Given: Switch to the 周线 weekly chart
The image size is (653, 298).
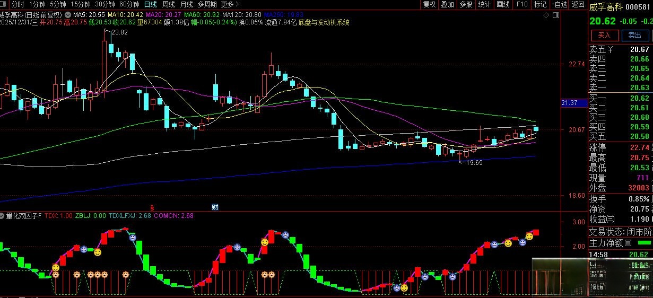Looking at the screenshot, I should [169, 4].
